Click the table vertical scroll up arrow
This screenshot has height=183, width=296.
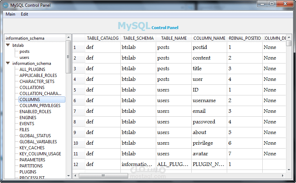point(289,37)
